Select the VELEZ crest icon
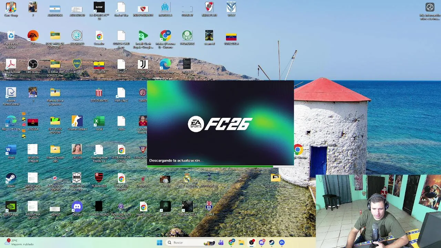Image resolution: width=441 pixels, height=248 pixels. point(231,10)
